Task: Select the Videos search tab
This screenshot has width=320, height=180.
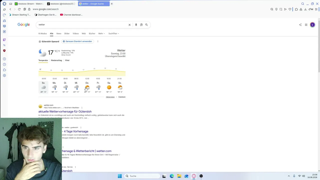Action: click(76, 33)
